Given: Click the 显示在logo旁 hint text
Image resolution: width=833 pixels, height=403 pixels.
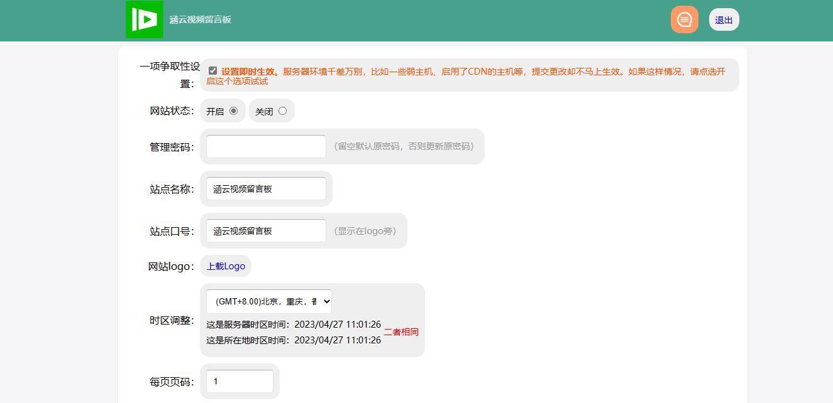Looking at the screenshot, I should [x=365, y=231].
